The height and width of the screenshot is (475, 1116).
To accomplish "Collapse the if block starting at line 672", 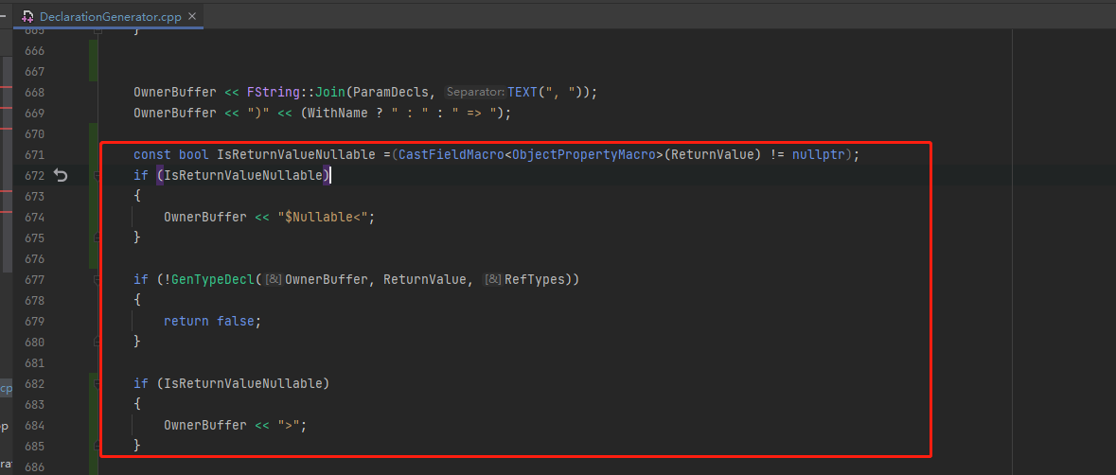I will click(97, 176).
